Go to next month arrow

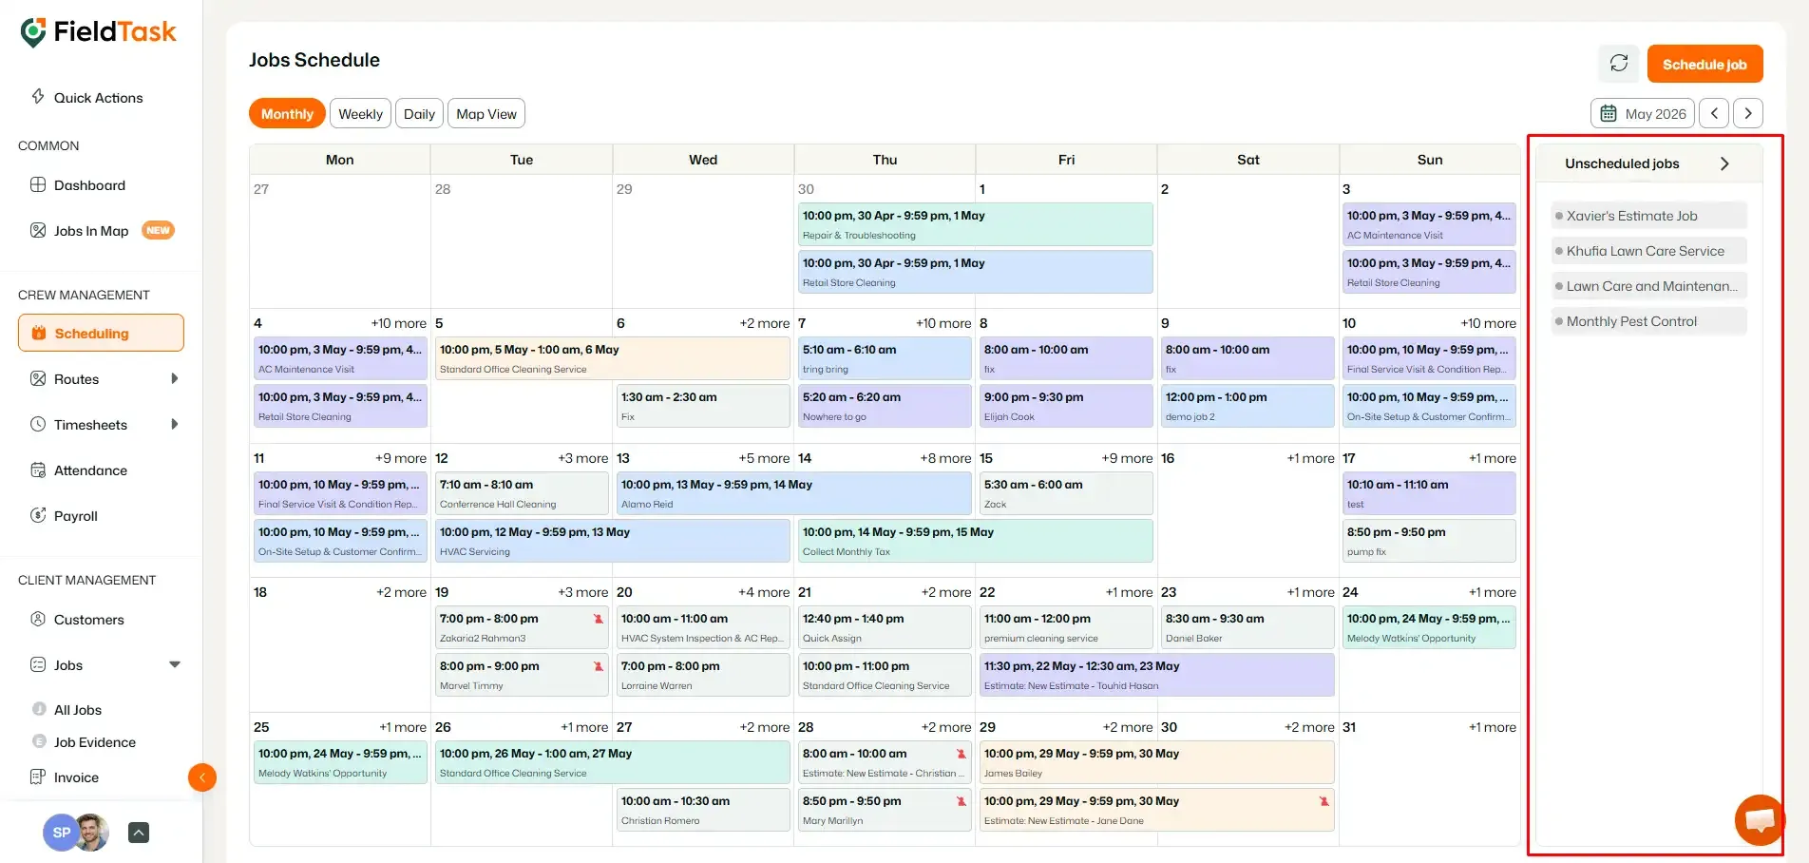(1748, 113)
